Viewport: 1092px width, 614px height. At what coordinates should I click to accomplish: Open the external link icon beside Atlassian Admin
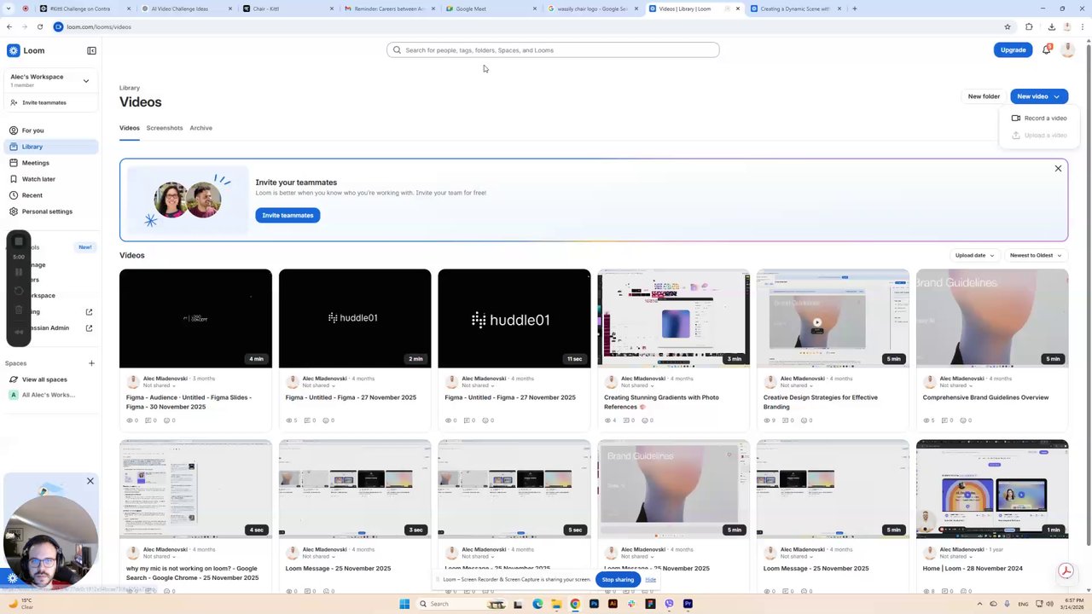pos(89,327)
